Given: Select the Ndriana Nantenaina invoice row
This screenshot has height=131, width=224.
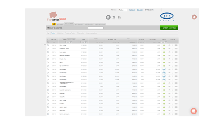Looking at the screenshot, I should (48, 114).
